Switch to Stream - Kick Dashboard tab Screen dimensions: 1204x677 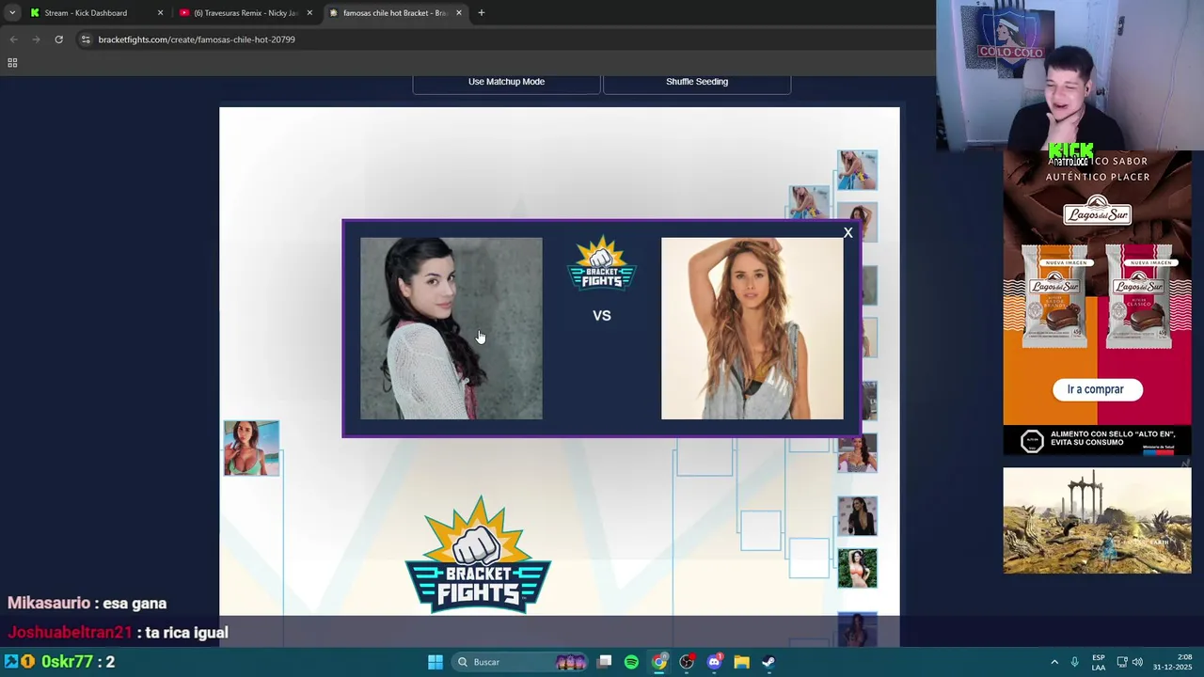click(x=86, y=13)
